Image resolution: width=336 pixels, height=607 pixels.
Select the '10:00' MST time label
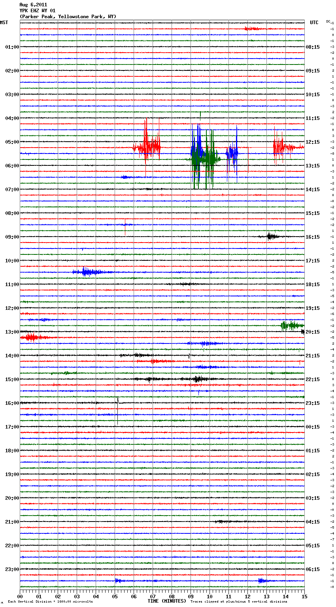[x=12, y=261]
